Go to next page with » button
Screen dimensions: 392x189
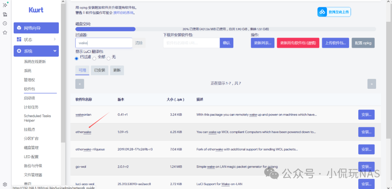coord(372,84)
